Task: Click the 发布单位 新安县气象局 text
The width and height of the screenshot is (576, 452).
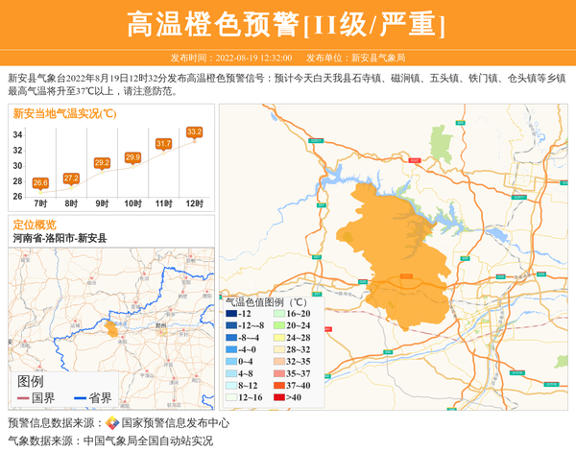Action: (x=363, y=58)
